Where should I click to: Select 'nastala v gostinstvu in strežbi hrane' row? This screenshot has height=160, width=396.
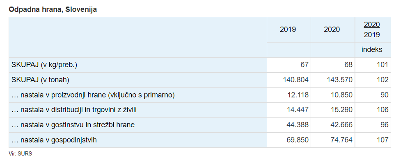(73, 125)
